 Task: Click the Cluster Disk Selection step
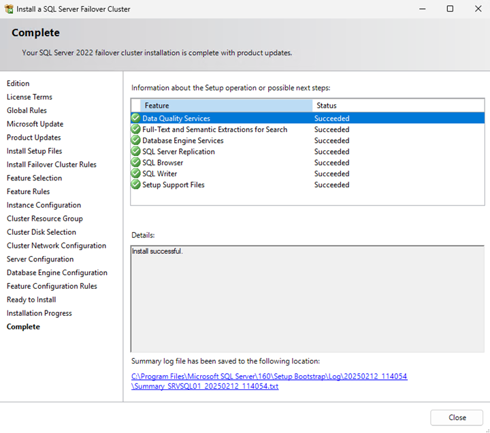coord(42,232)
